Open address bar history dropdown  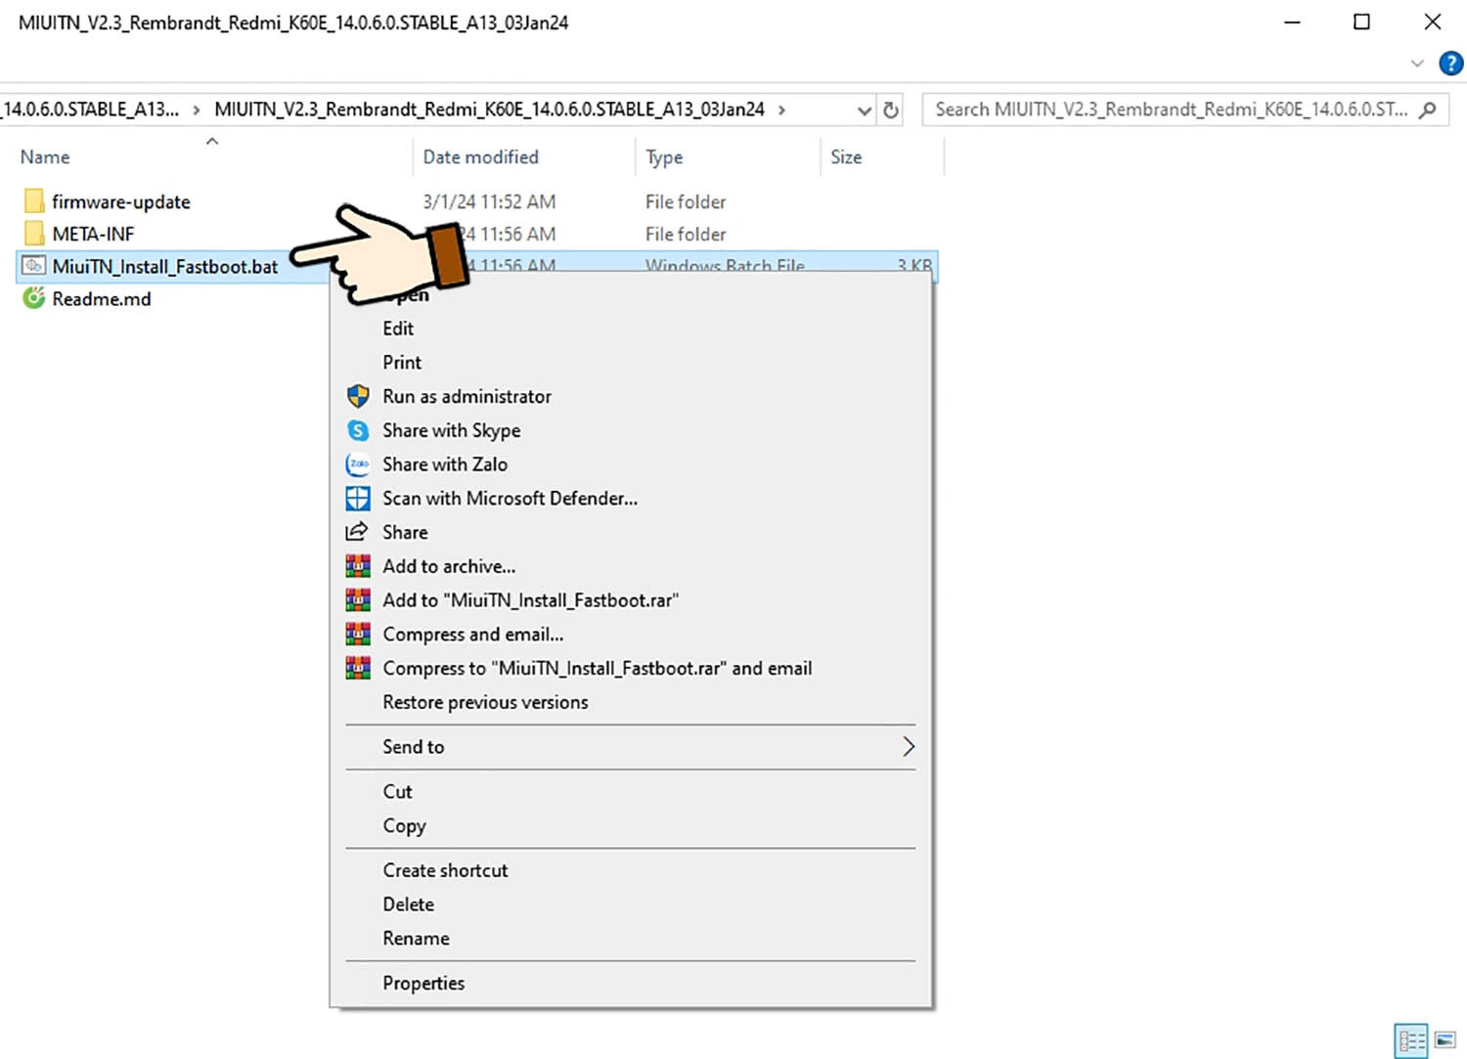coord(864,110)
